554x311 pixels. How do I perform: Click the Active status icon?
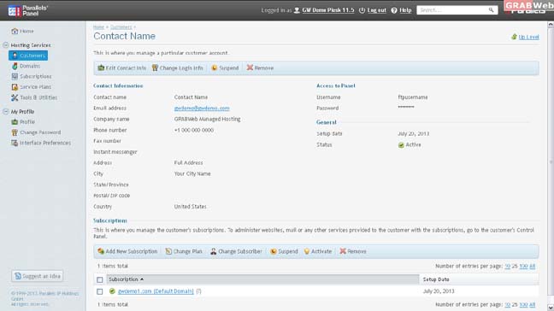(401, 145)
